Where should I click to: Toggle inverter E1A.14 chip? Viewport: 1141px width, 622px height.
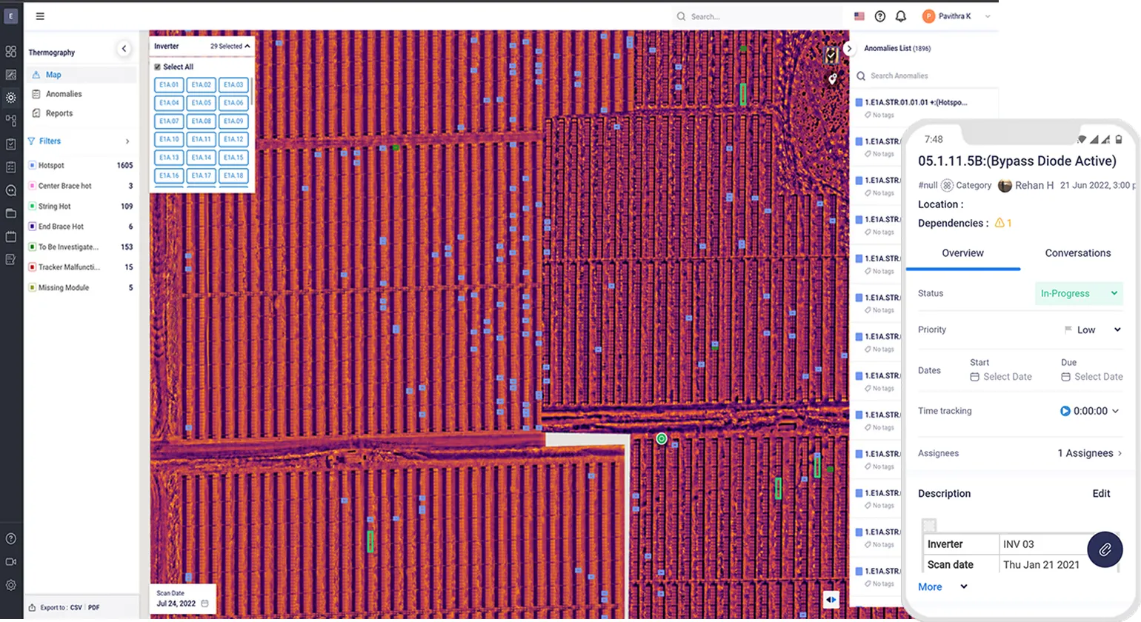[202, 157]
